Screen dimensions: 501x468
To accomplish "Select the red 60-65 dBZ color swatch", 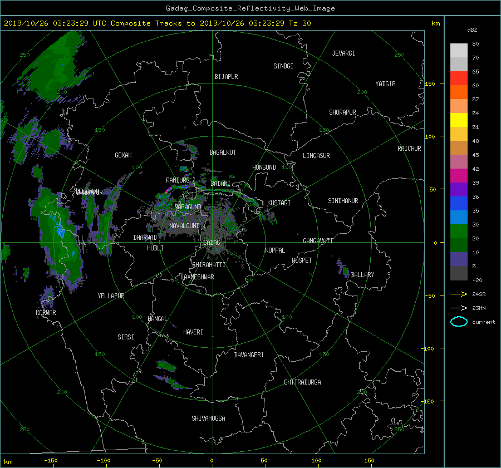I will (459, 78).
